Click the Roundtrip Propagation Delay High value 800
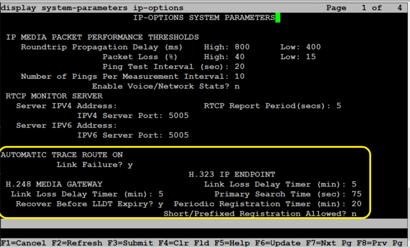 click(x=242, y=47)
